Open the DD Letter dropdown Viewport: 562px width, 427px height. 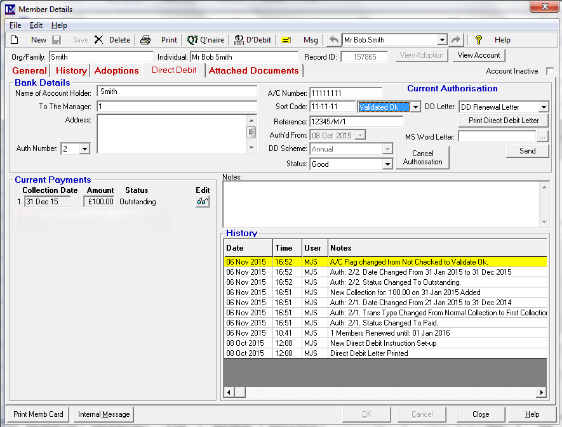click(x=543, y=107)
